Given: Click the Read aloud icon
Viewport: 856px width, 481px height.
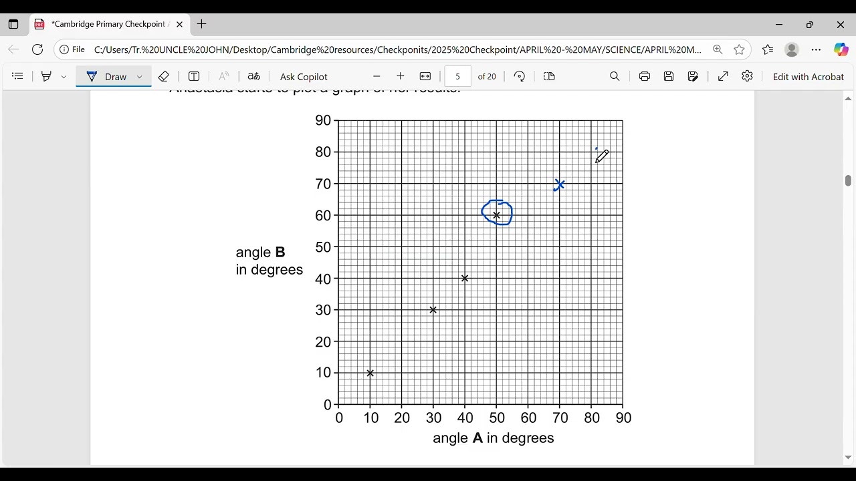Looking at the screenshot, I should pyautogui.click(x=224, y=77).
